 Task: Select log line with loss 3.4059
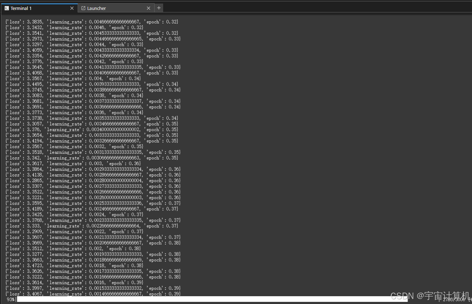(92, 50)
